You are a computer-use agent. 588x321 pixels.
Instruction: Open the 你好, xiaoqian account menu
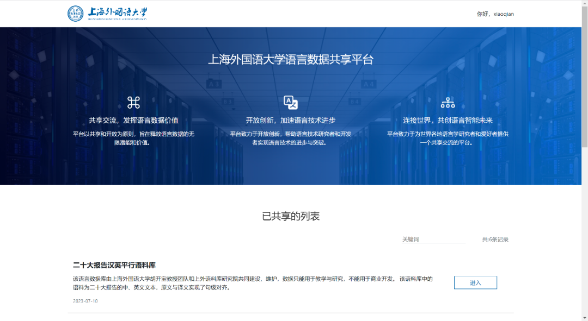click(494, 13)
